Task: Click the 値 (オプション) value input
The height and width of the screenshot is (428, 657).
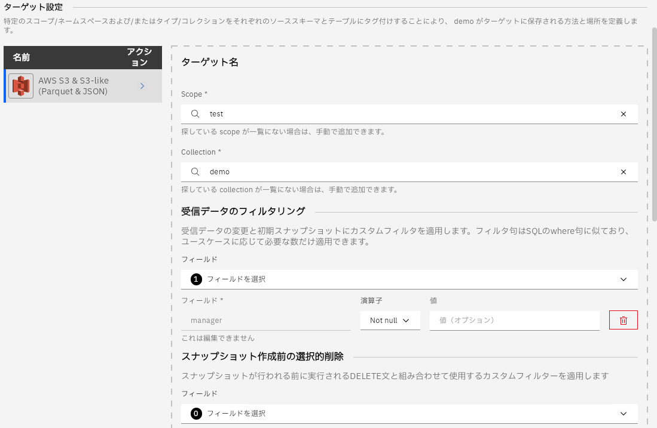Action: [x=514, y=321]
